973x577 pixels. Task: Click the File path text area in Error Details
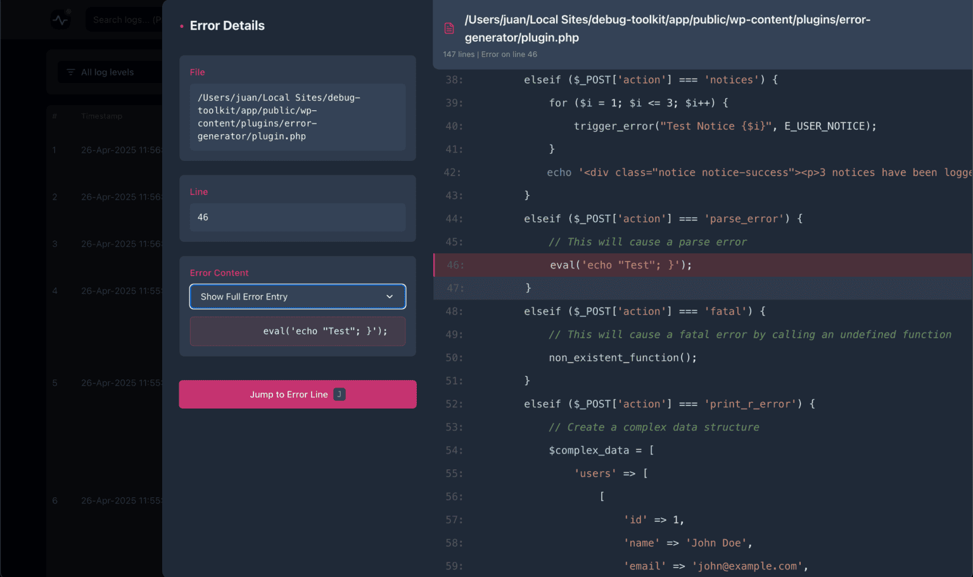[297, 117]
